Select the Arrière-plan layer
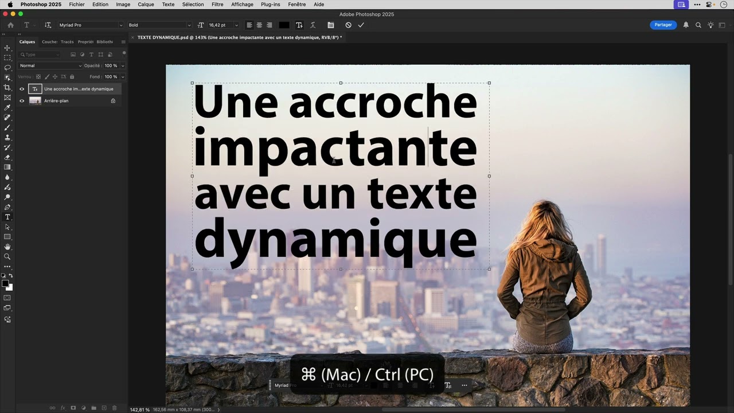The height and width of the screenshot is (413, 734). 69,101
